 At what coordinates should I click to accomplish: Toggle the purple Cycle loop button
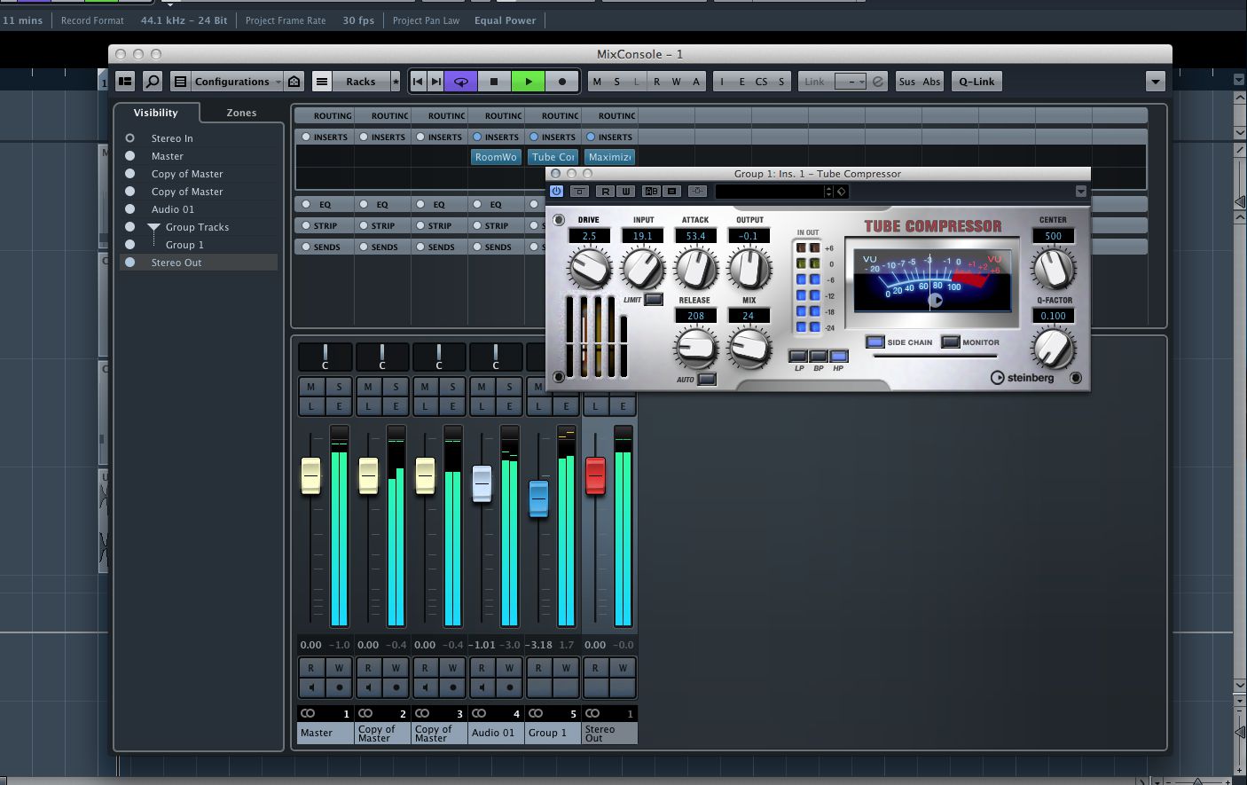461,82
